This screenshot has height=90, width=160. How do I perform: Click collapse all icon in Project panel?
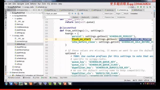point(36,10)
